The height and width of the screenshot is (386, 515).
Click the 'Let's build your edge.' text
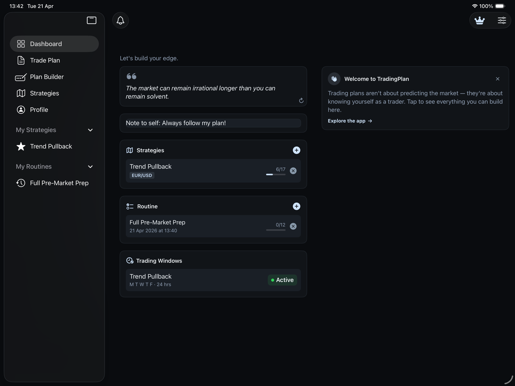(149, 58)
